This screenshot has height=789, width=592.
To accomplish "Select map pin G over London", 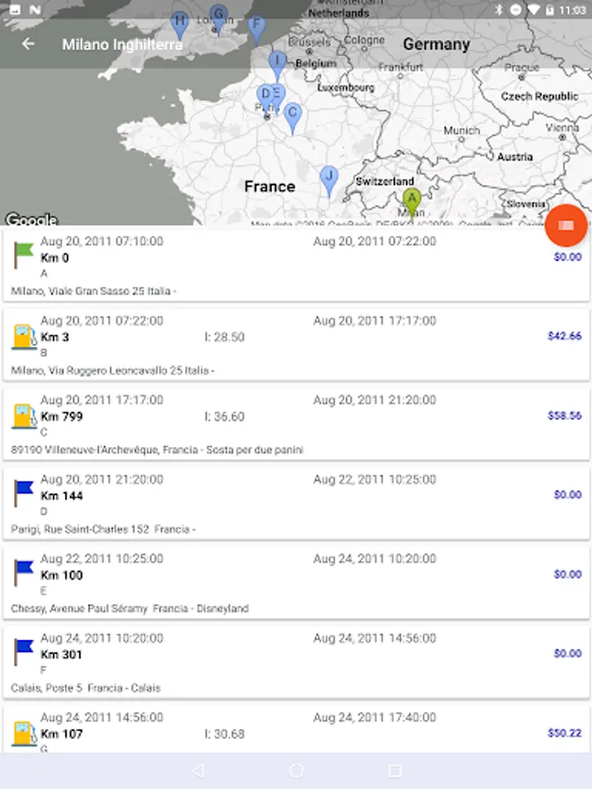I will (x=218, y=19).
